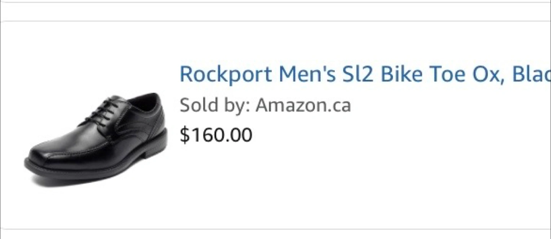Tap blank area of the product card
This screenshot has height=239, width=551.
pyautogui.click(x=383, y=183)
